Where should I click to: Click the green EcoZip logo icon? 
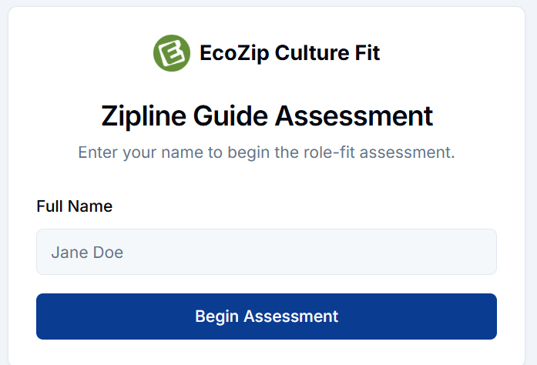click(x=172, y=53)
